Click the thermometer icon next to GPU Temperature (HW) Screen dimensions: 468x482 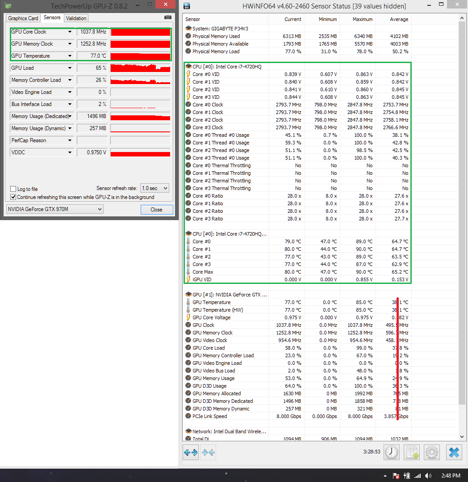click(188, 309)
